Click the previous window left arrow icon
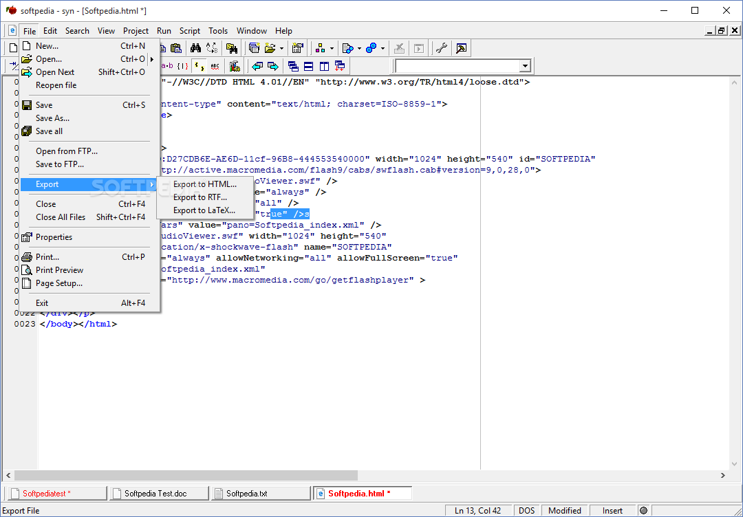 pyautogui.click(x=257, y=66)
